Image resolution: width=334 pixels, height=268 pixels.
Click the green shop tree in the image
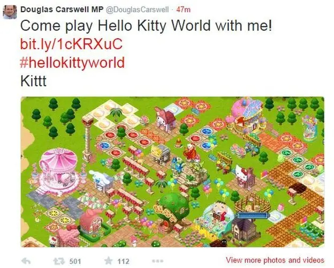click(x=173, y=209)
